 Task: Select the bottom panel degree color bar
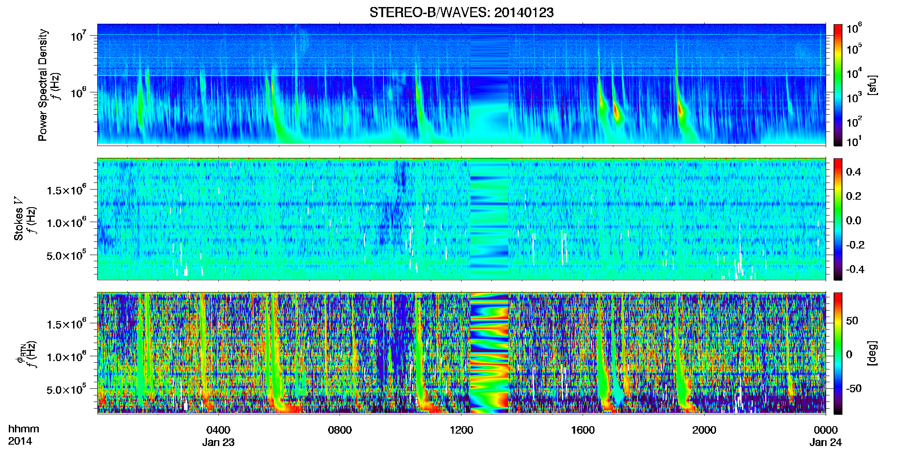pyautogui.click(x=838, y=353)
